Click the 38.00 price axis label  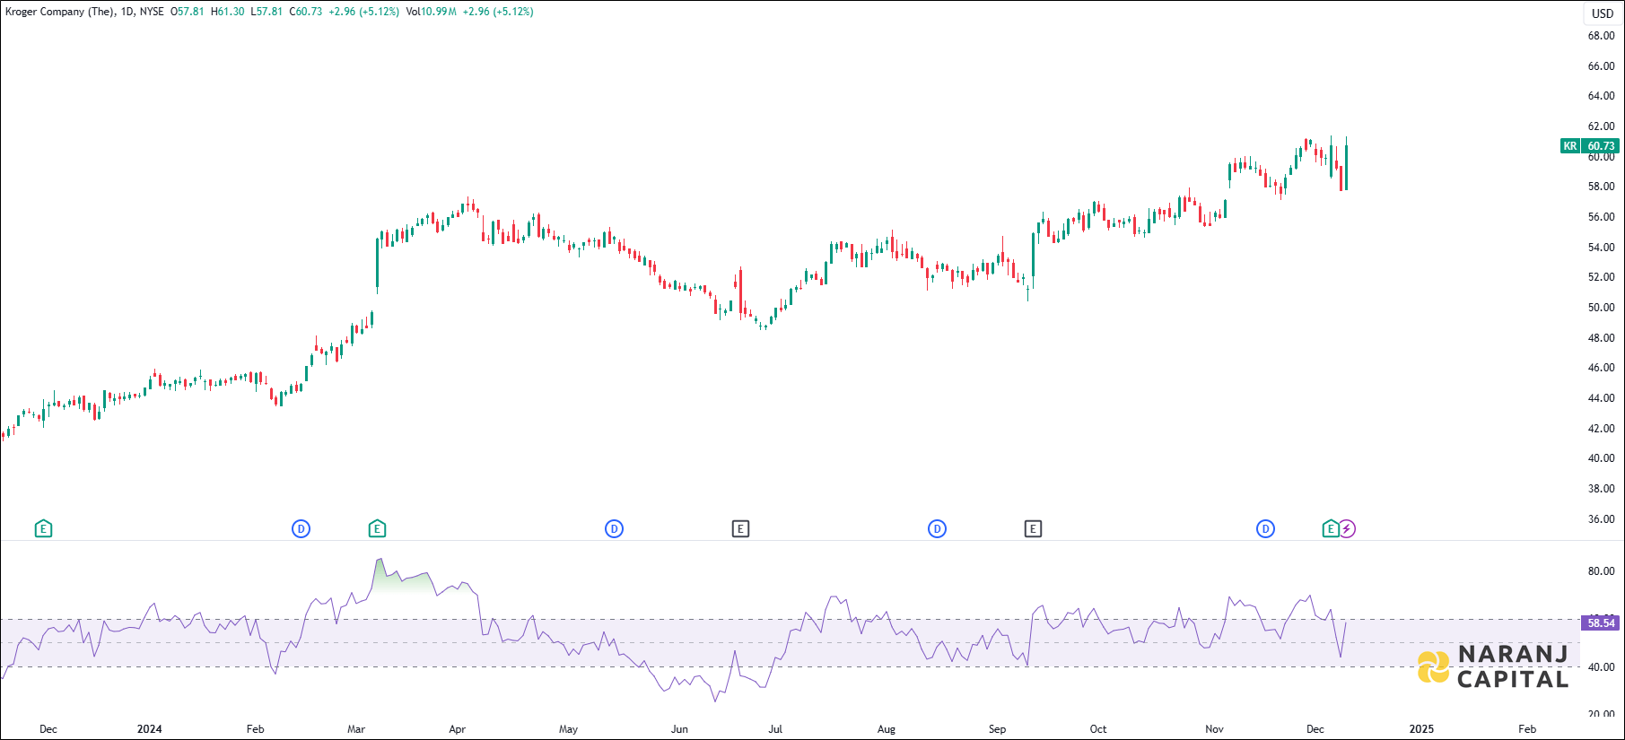[x=1601, y=489]
